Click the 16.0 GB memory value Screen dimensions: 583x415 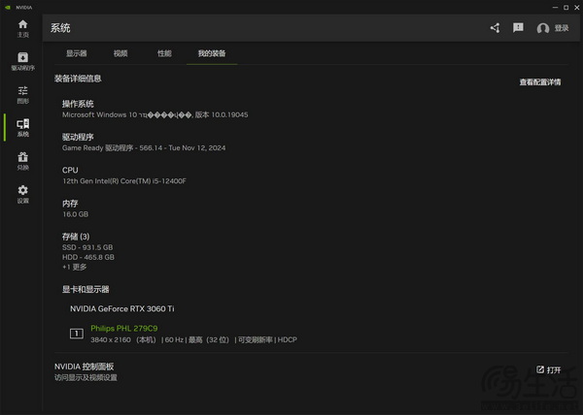pyautogui.click(x=75, y=214)
